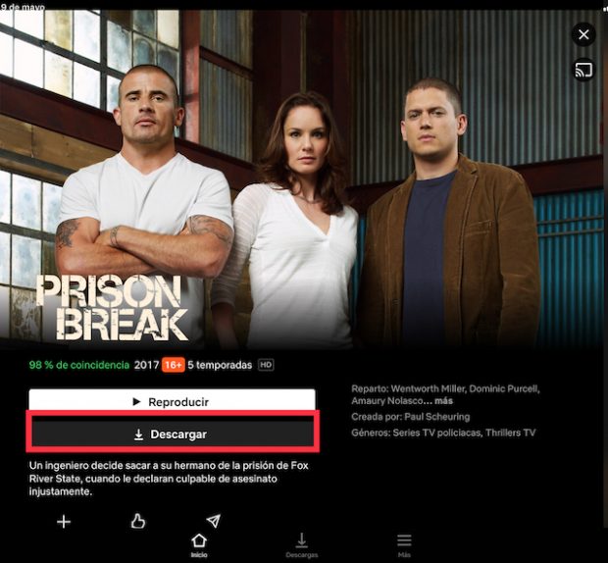
Task: Tap the Chromecast cast icon
Action: 583,71
